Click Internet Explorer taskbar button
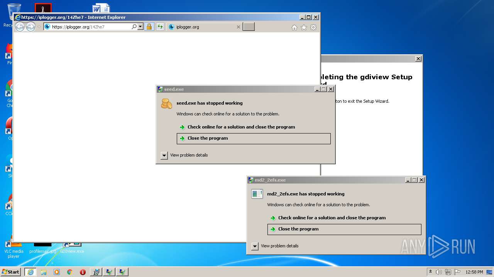The height and width of the screenshot is (277, 494). 30,272
